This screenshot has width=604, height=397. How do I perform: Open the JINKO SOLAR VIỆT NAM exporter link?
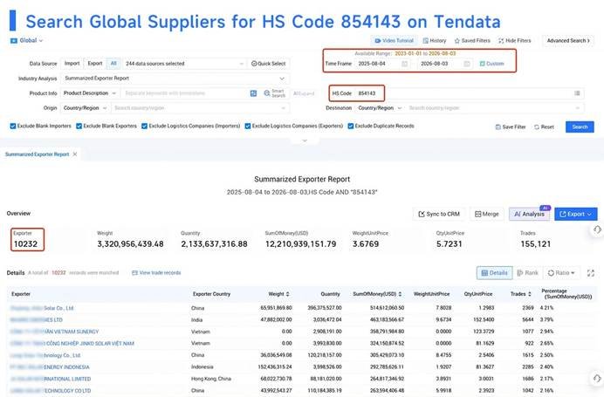click(72, 344)
